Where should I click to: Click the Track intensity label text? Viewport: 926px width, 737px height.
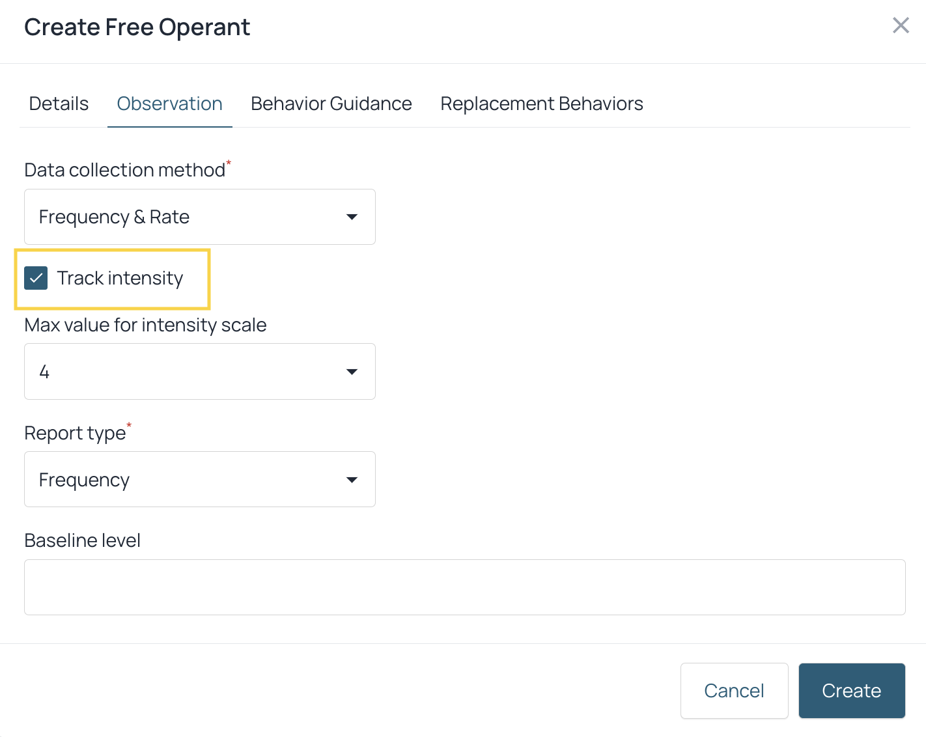(120, 278)
